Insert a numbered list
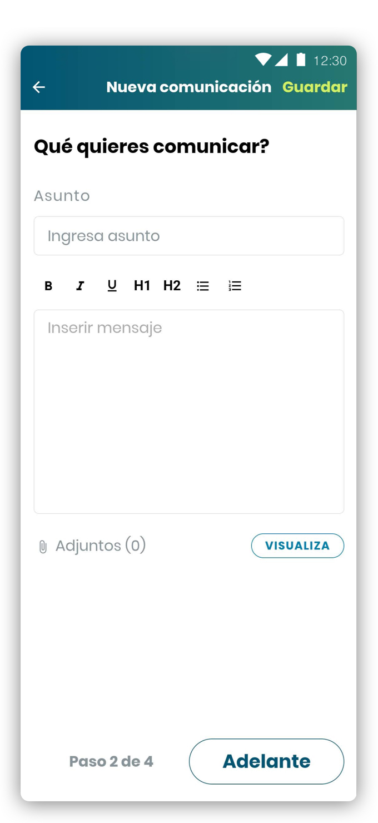 235,286
